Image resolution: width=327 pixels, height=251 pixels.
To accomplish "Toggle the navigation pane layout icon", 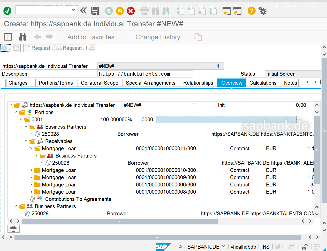I will [8, 37].
